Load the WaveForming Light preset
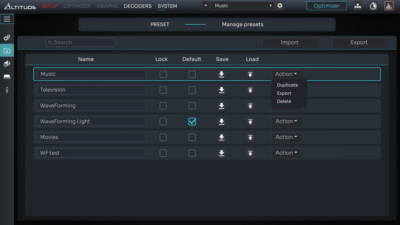400x225 pixels. (250, 122)
